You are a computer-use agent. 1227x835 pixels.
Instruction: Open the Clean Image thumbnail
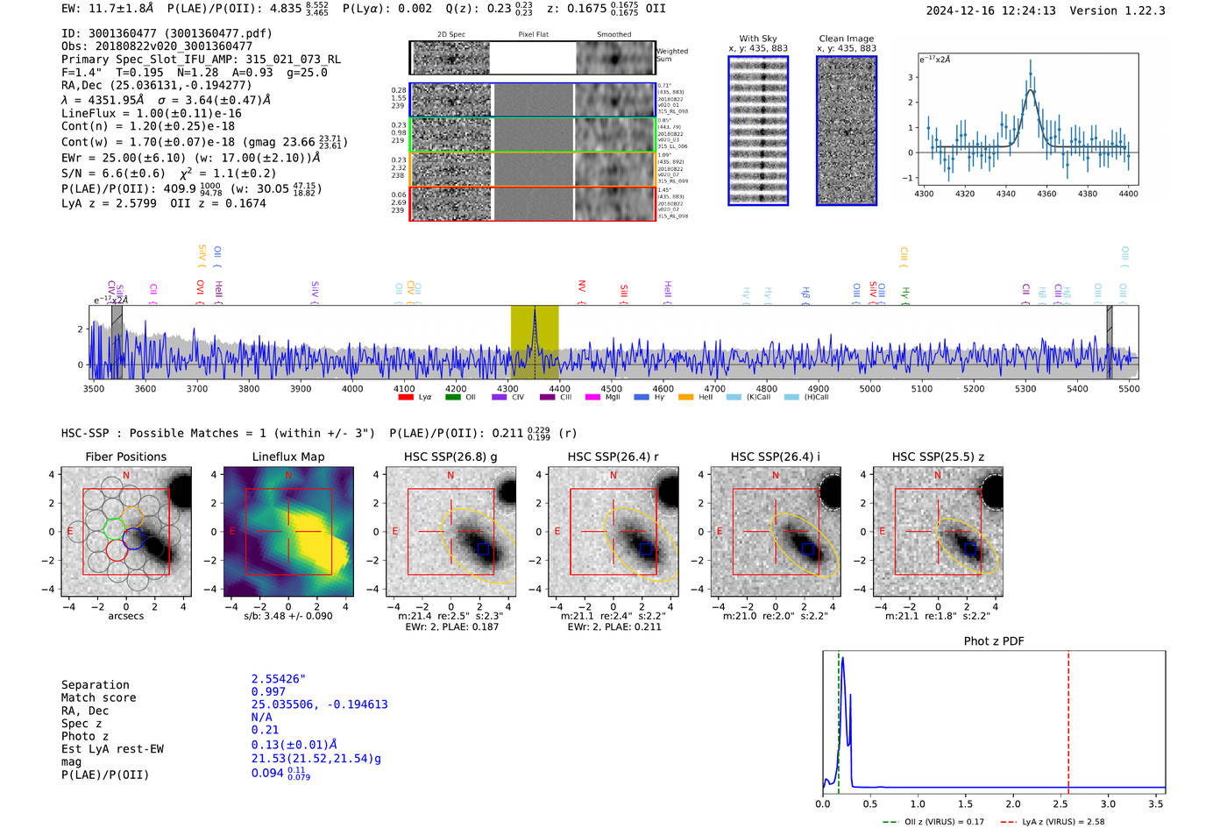coord(847,131)
